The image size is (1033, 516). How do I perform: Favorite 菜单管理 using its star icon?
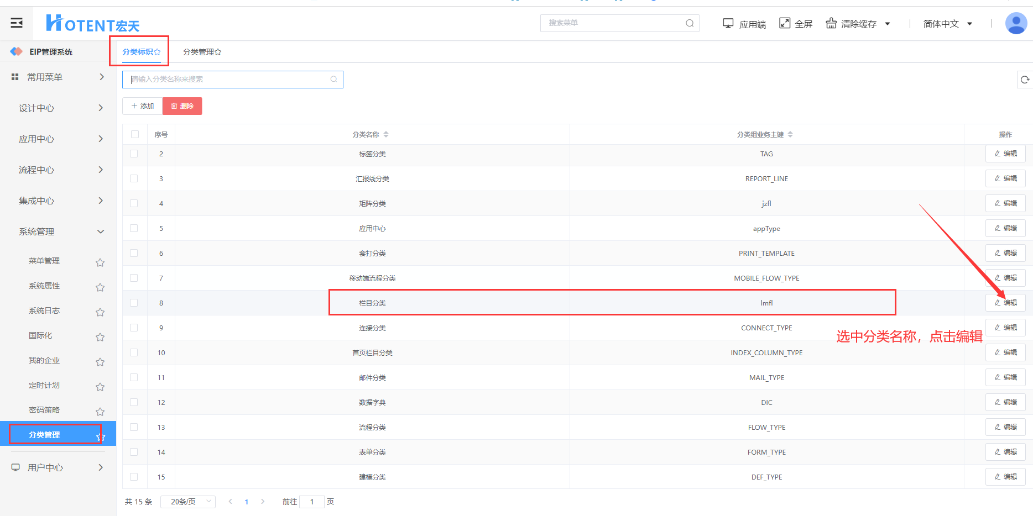pyautogui.click(x=100, y=262)
